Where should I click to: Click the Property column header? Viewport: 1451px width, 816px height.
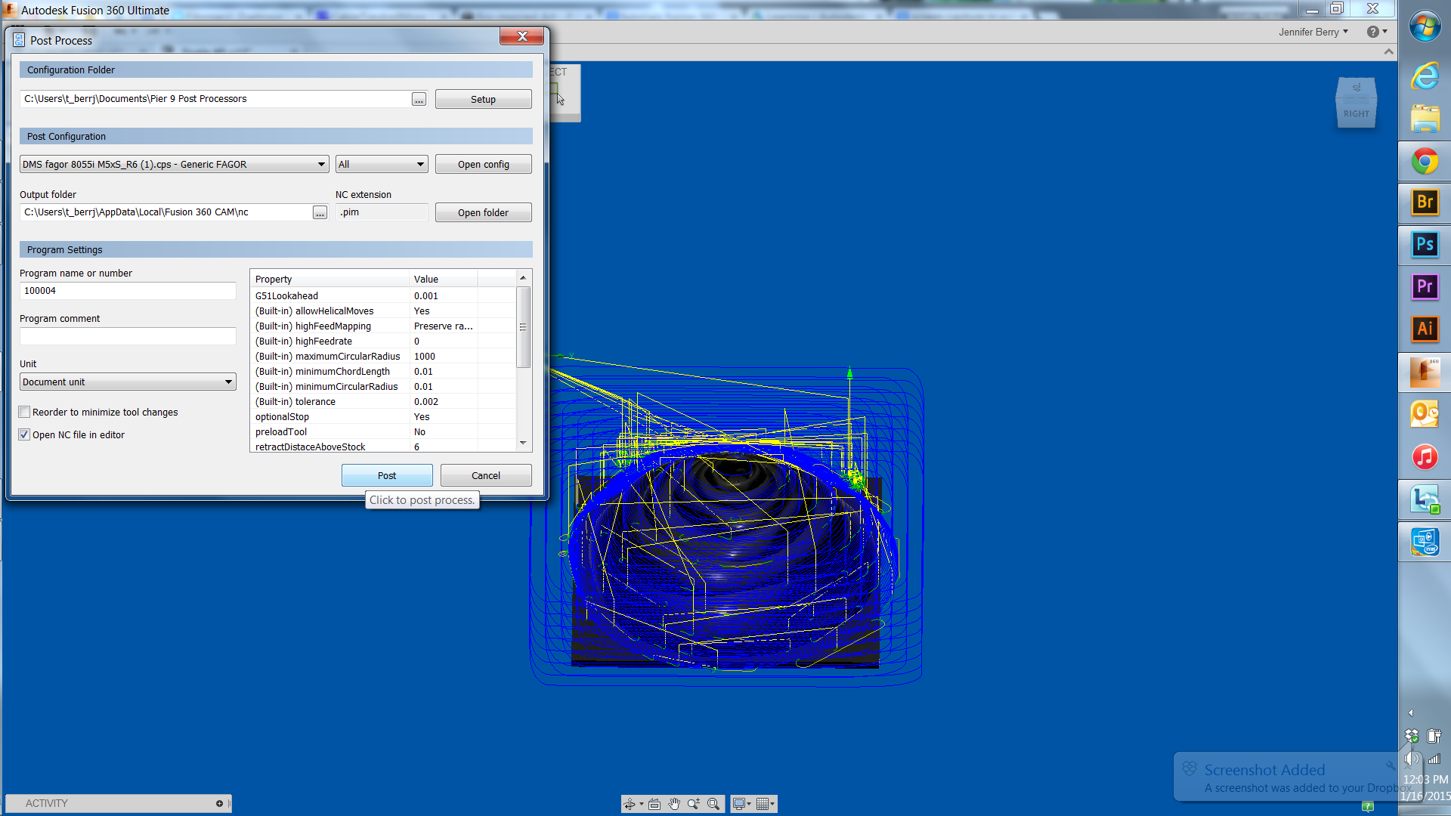pos(330,279)
